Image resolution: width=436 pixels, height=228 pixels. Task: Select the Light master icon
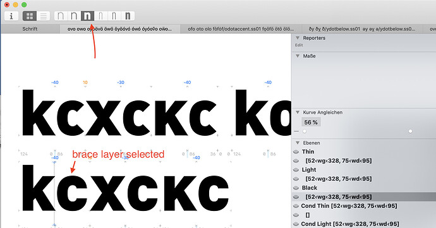click(74, 16)
